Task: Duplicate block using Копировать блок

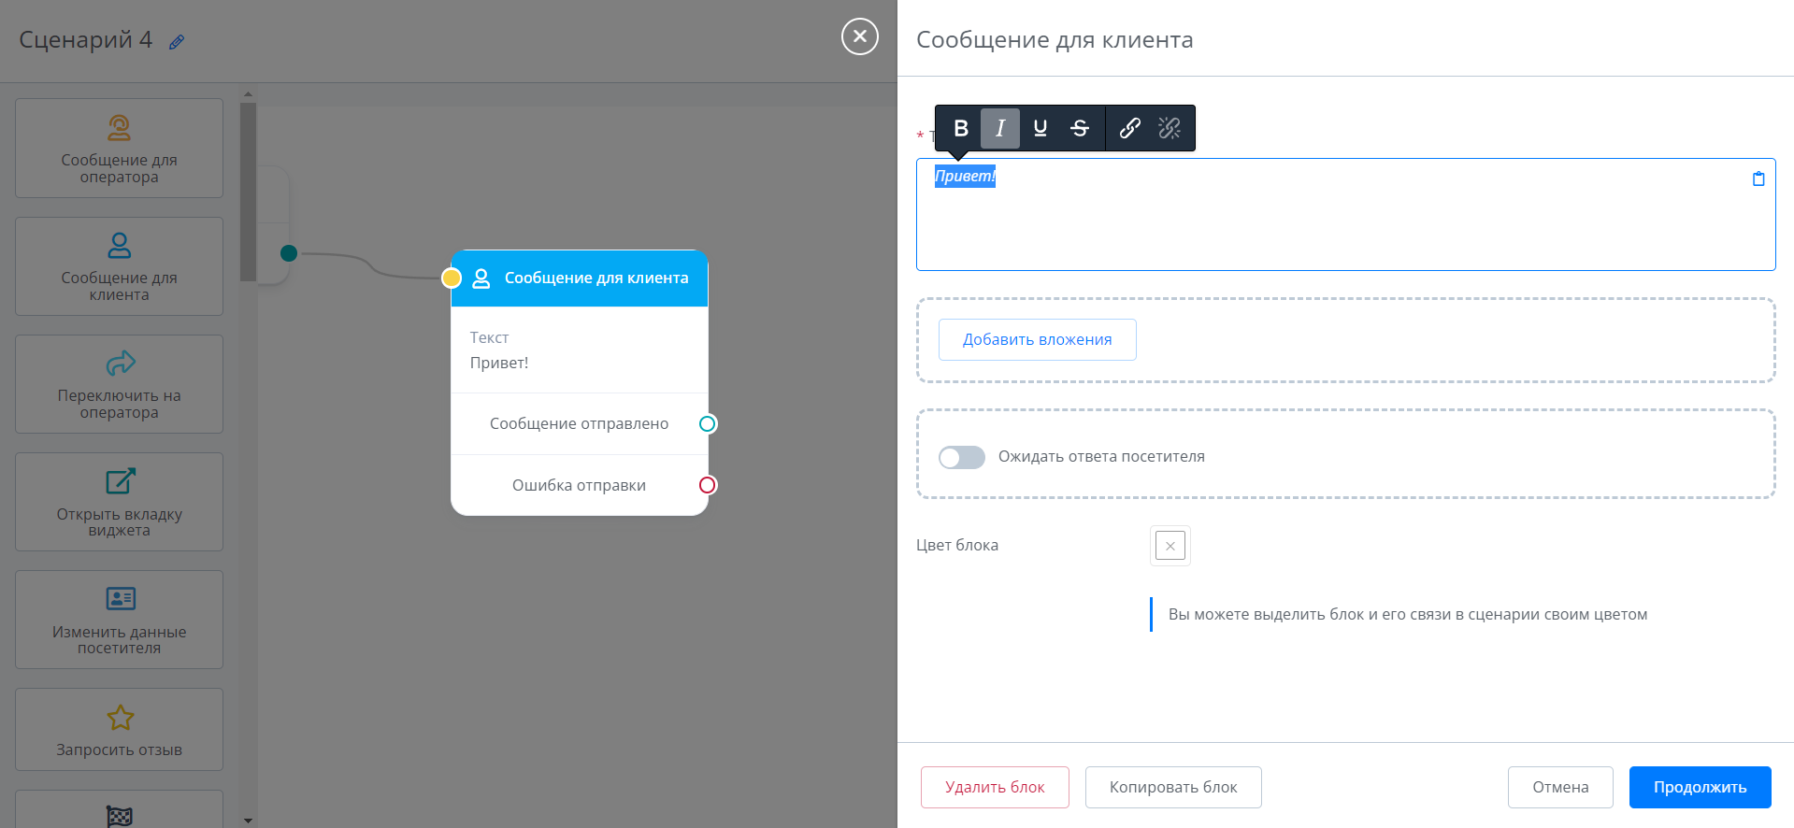Action: click(1172, 787)
